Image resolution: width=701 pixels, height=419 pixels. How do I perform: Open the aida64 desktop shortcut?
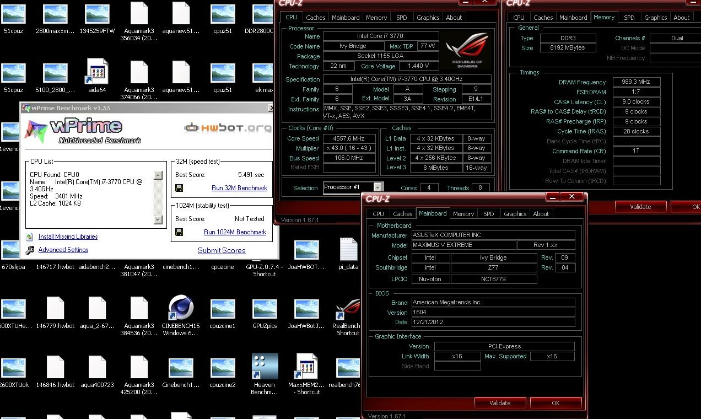[97, 73]
